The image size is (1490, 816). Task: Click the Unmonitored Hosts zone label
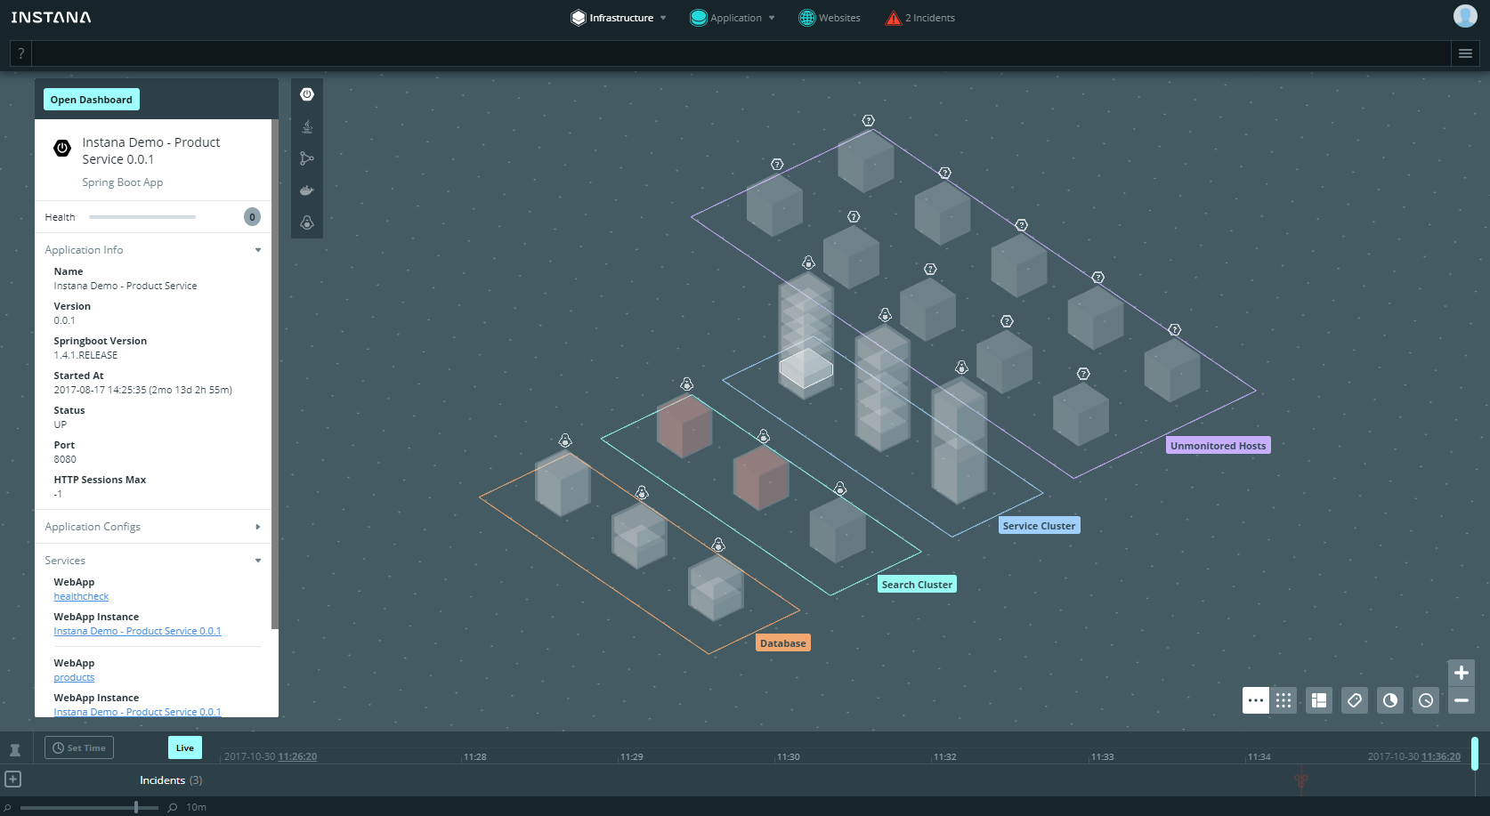click(x=1219, y=446)
